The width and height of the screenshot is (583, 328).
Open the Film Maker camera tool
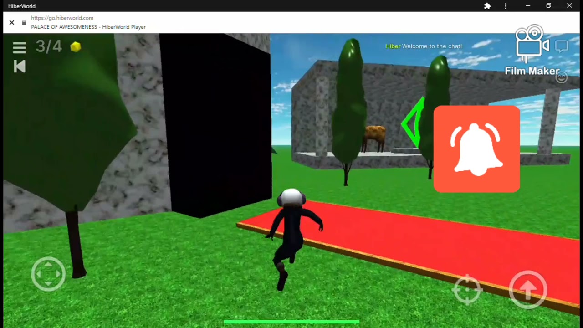coord(532,44)
